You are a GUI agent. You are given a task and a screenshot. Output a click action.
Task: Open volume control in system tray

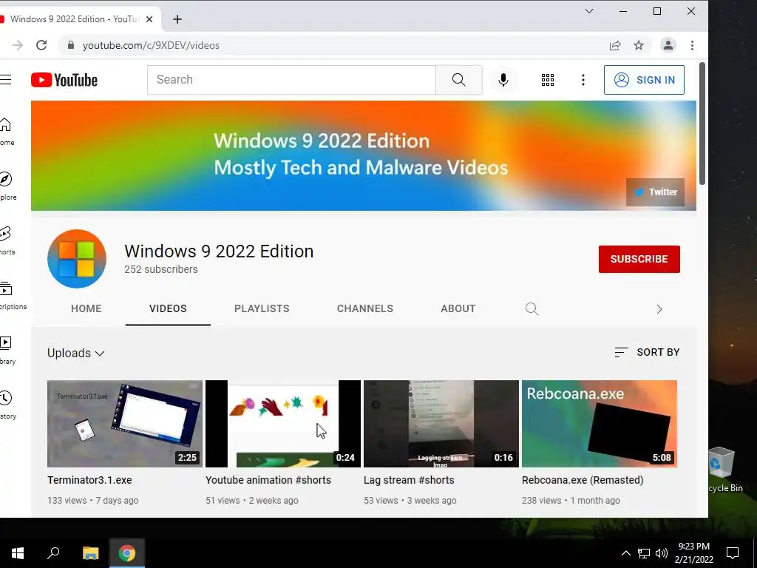pyautogui.click(x=662, y=553)
